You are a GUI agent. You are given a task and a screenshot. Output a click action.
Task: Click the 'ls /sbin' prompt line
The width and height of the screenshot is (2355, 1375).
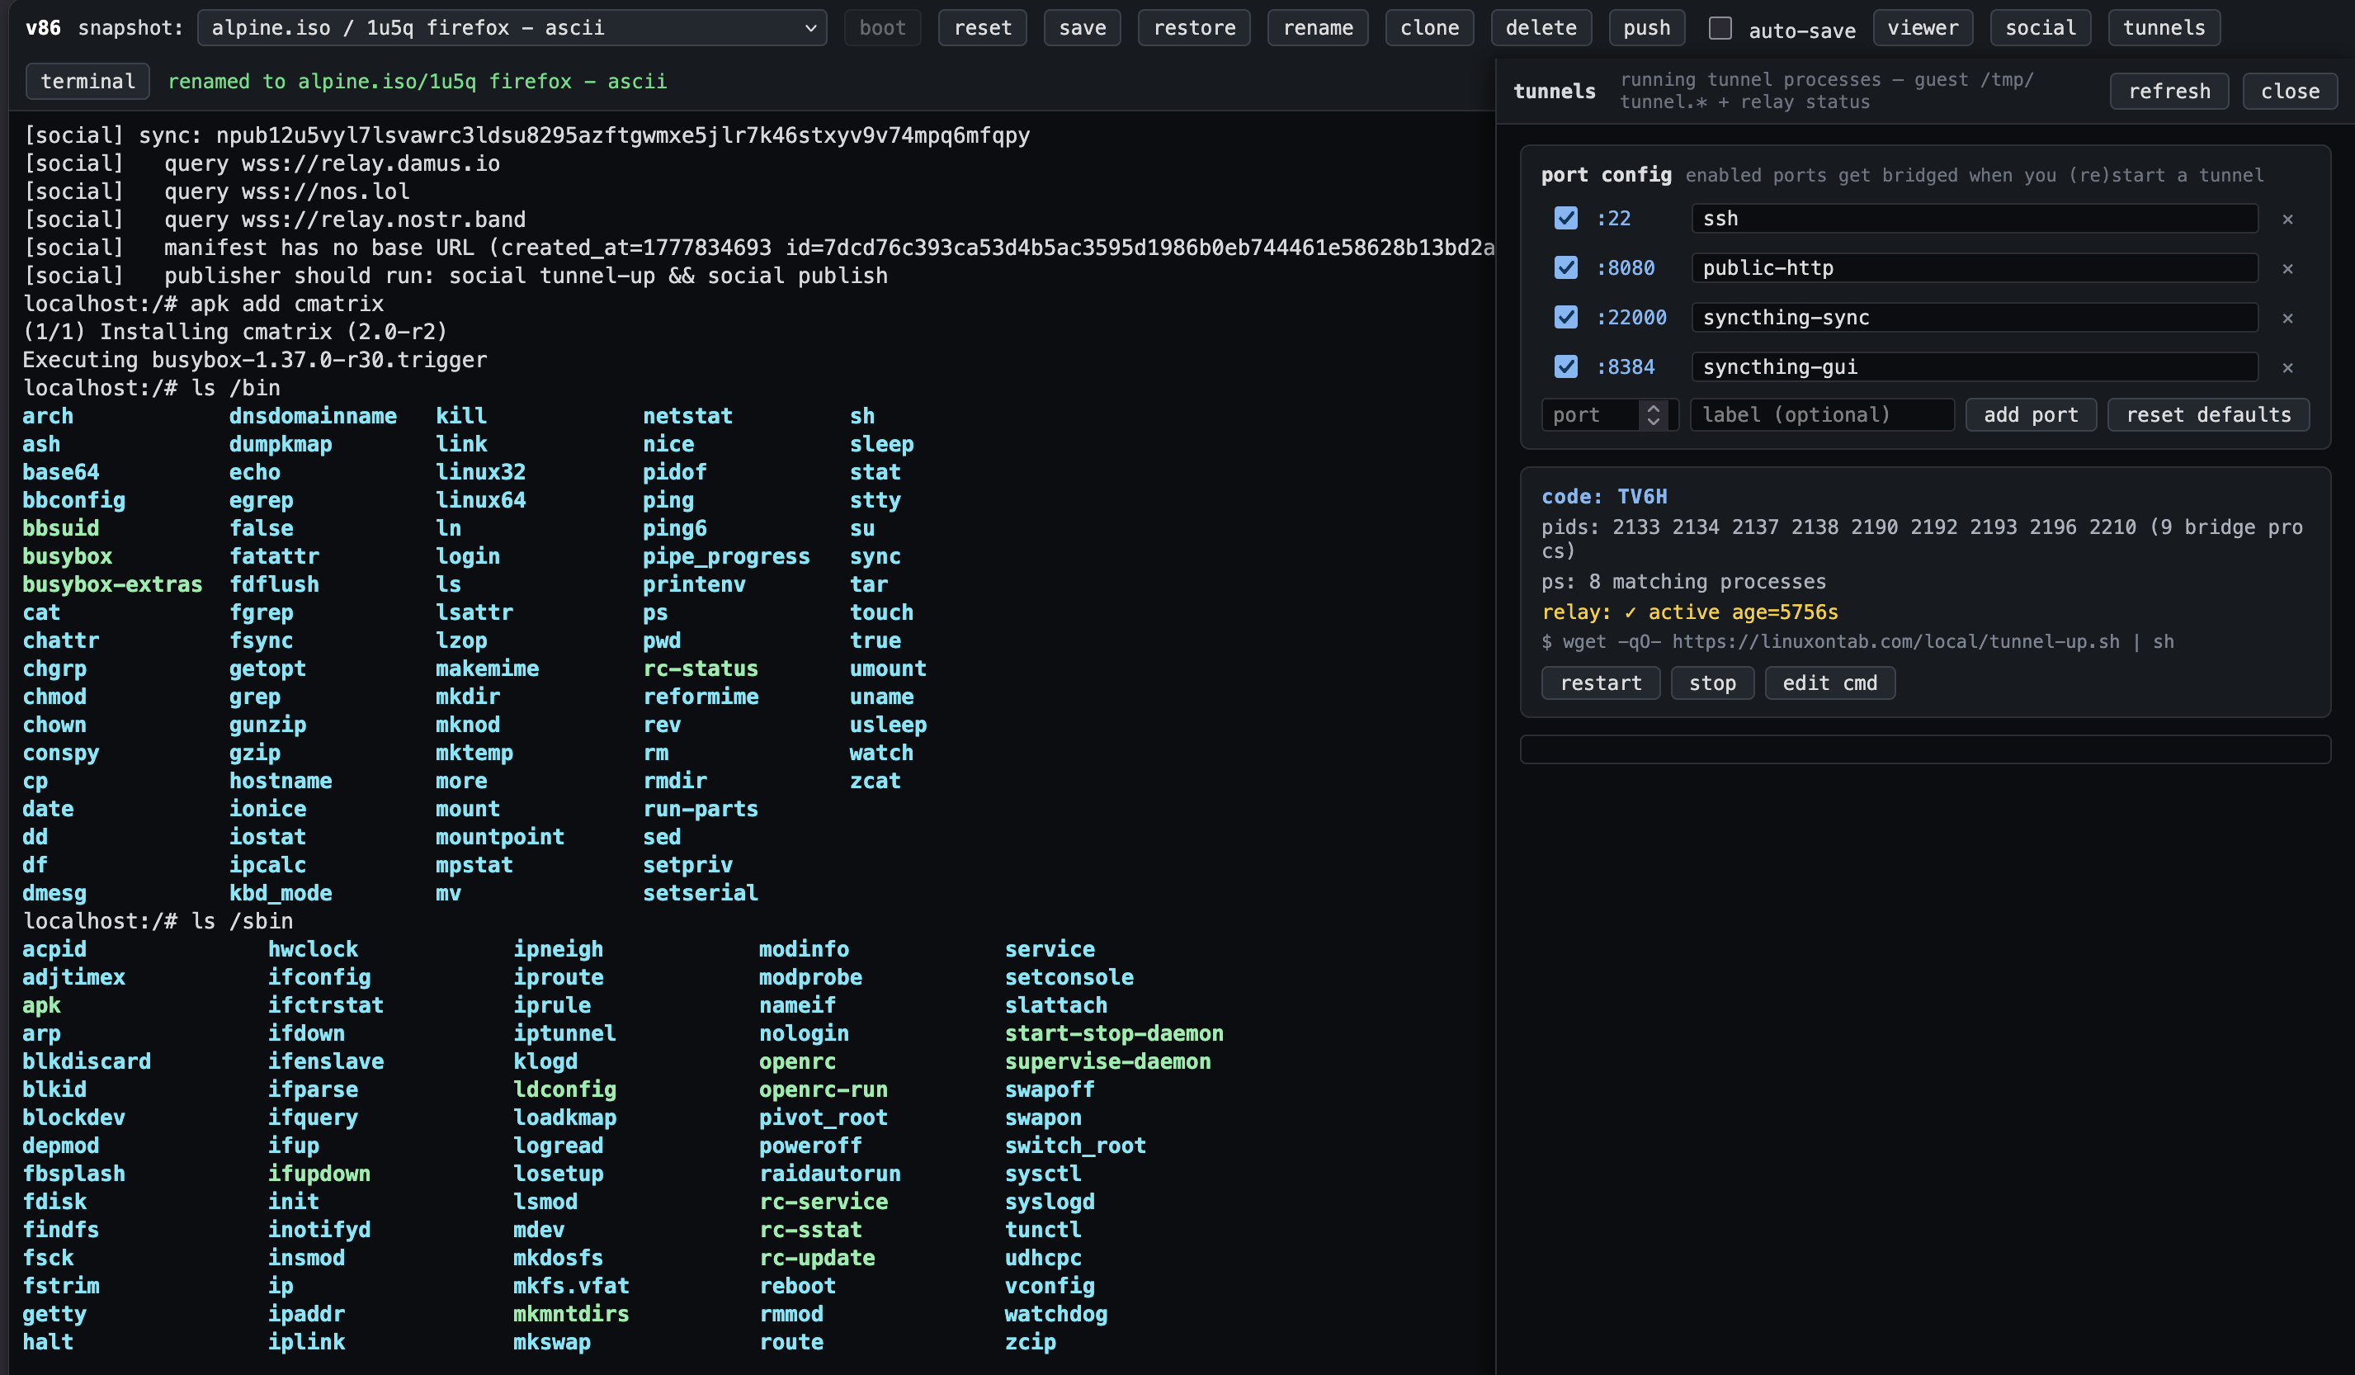coord(158,921)
